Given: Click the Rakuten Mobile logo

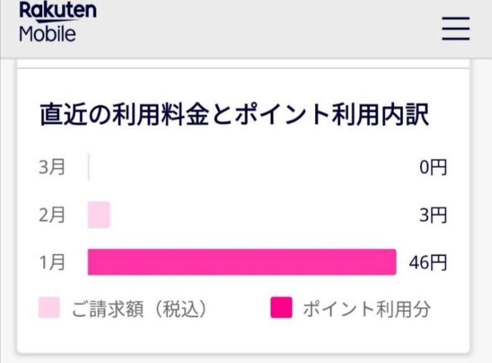Looking at the screenshot, I should [58, 22].
